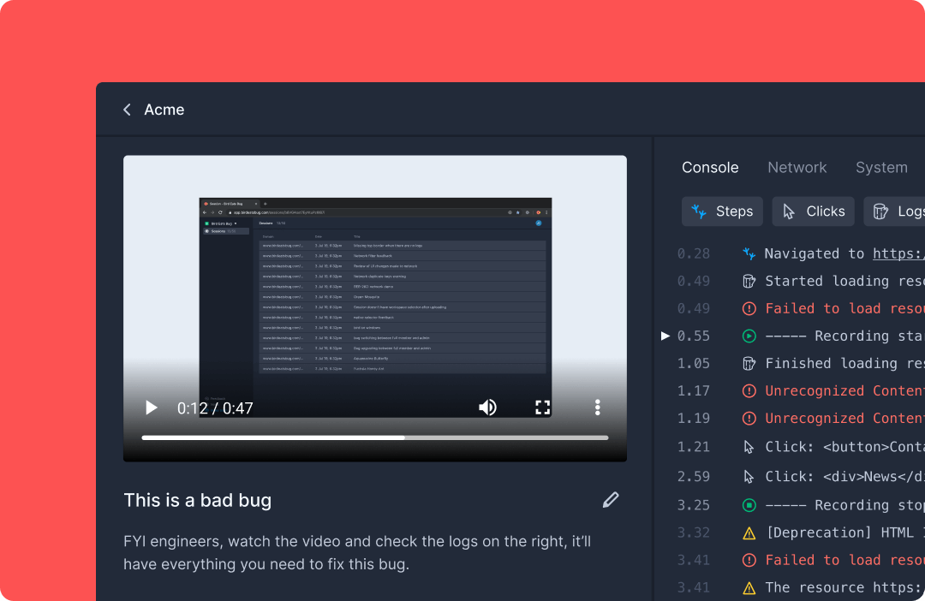Click the pencil icon to edit bug title
This screenshot has height=601, width=925.
pyautogui.click(x=611, y=499)
